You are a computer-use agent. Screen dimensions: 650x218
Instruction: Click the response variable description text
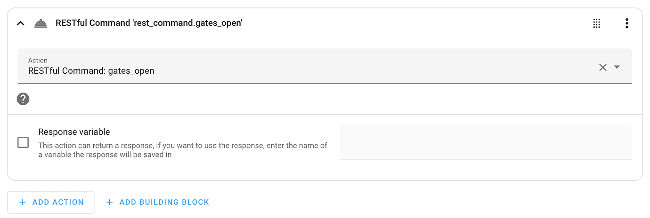183,150
